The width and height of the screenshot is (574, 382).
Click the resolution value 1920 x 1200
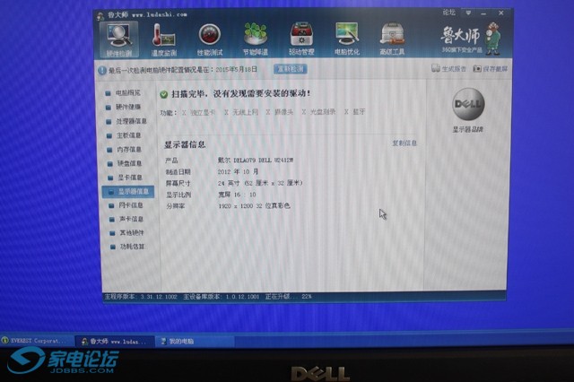click(254, 205)
